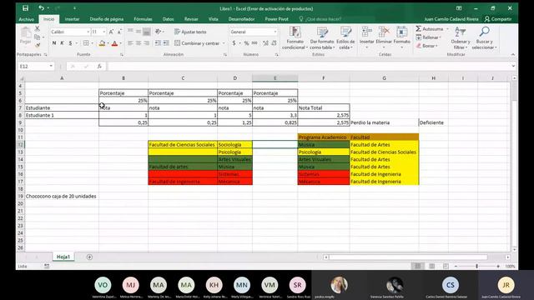Open Rellenar fill dropdown

tap(428, 37)
